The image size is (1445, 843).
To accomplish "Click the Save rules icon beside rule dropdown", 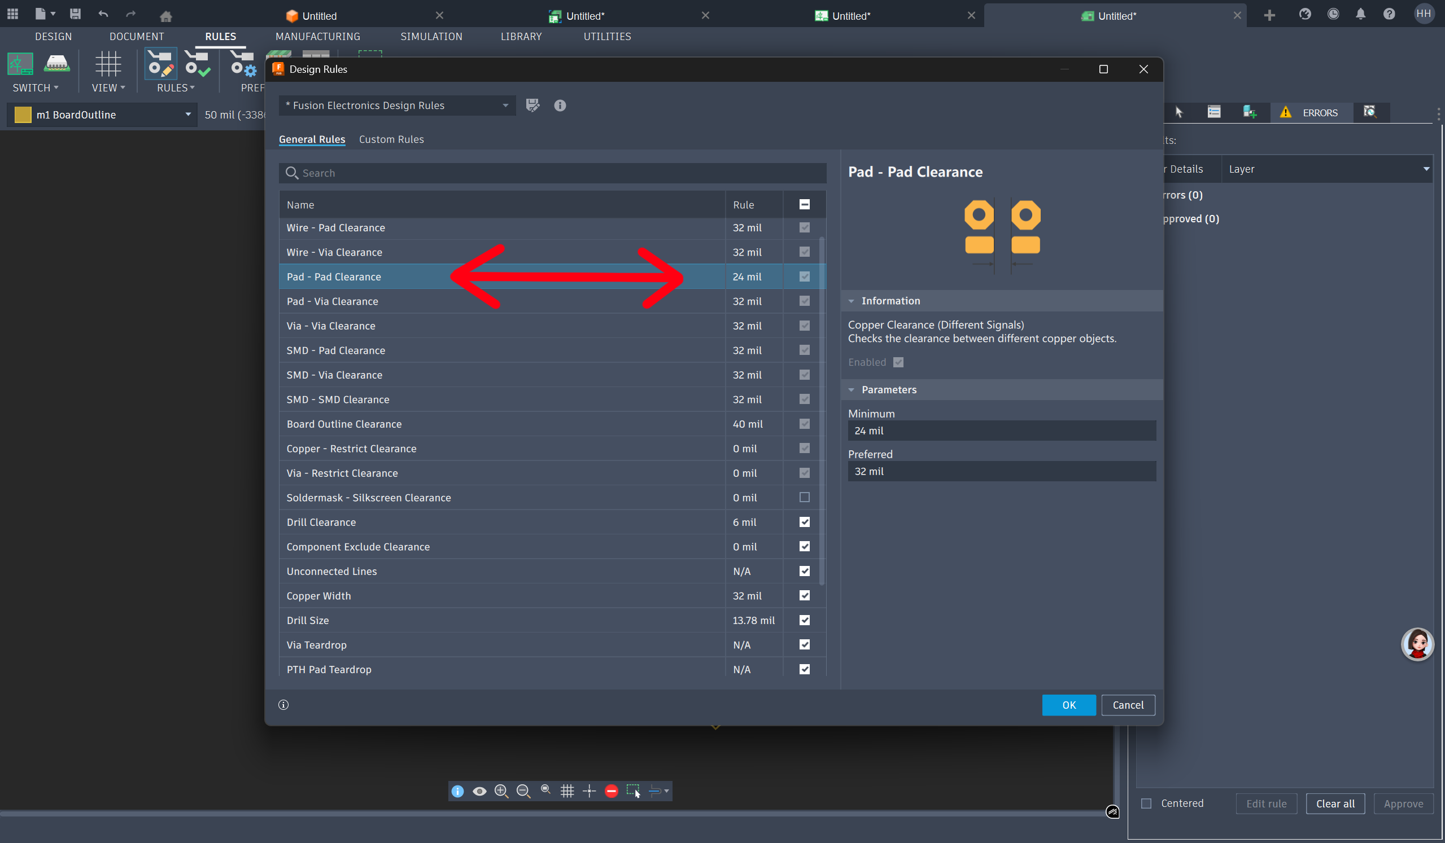I will 532,106.
